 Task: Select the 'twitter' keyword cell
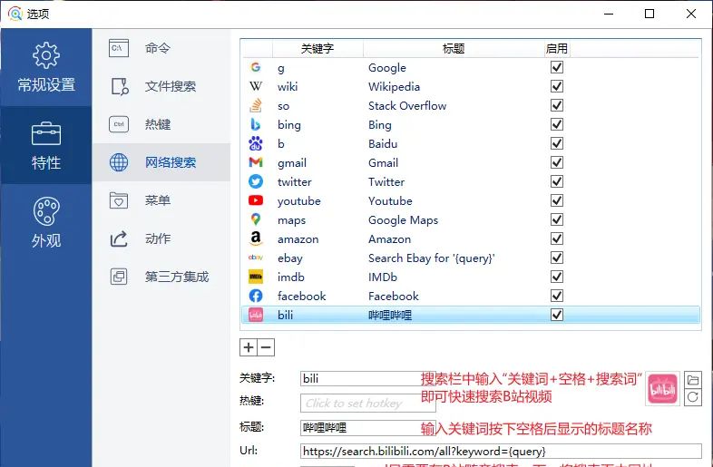pos(294,182)
